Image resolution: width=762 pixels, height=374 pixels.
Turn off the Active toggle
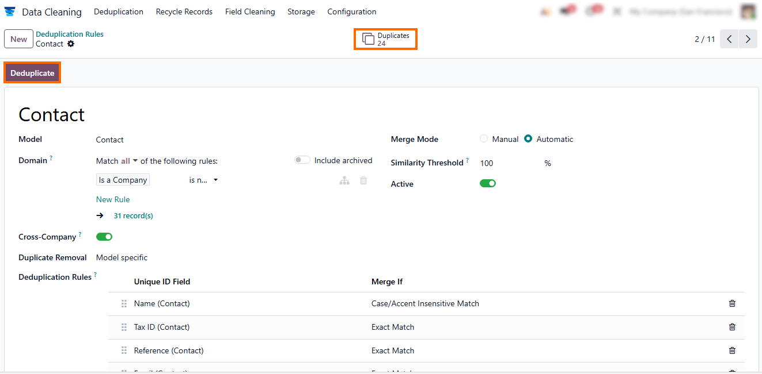click(488, 184)
